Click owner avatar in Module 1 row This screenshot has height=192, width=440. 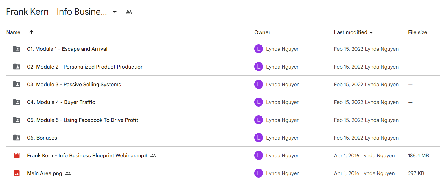tap(259, 49)
